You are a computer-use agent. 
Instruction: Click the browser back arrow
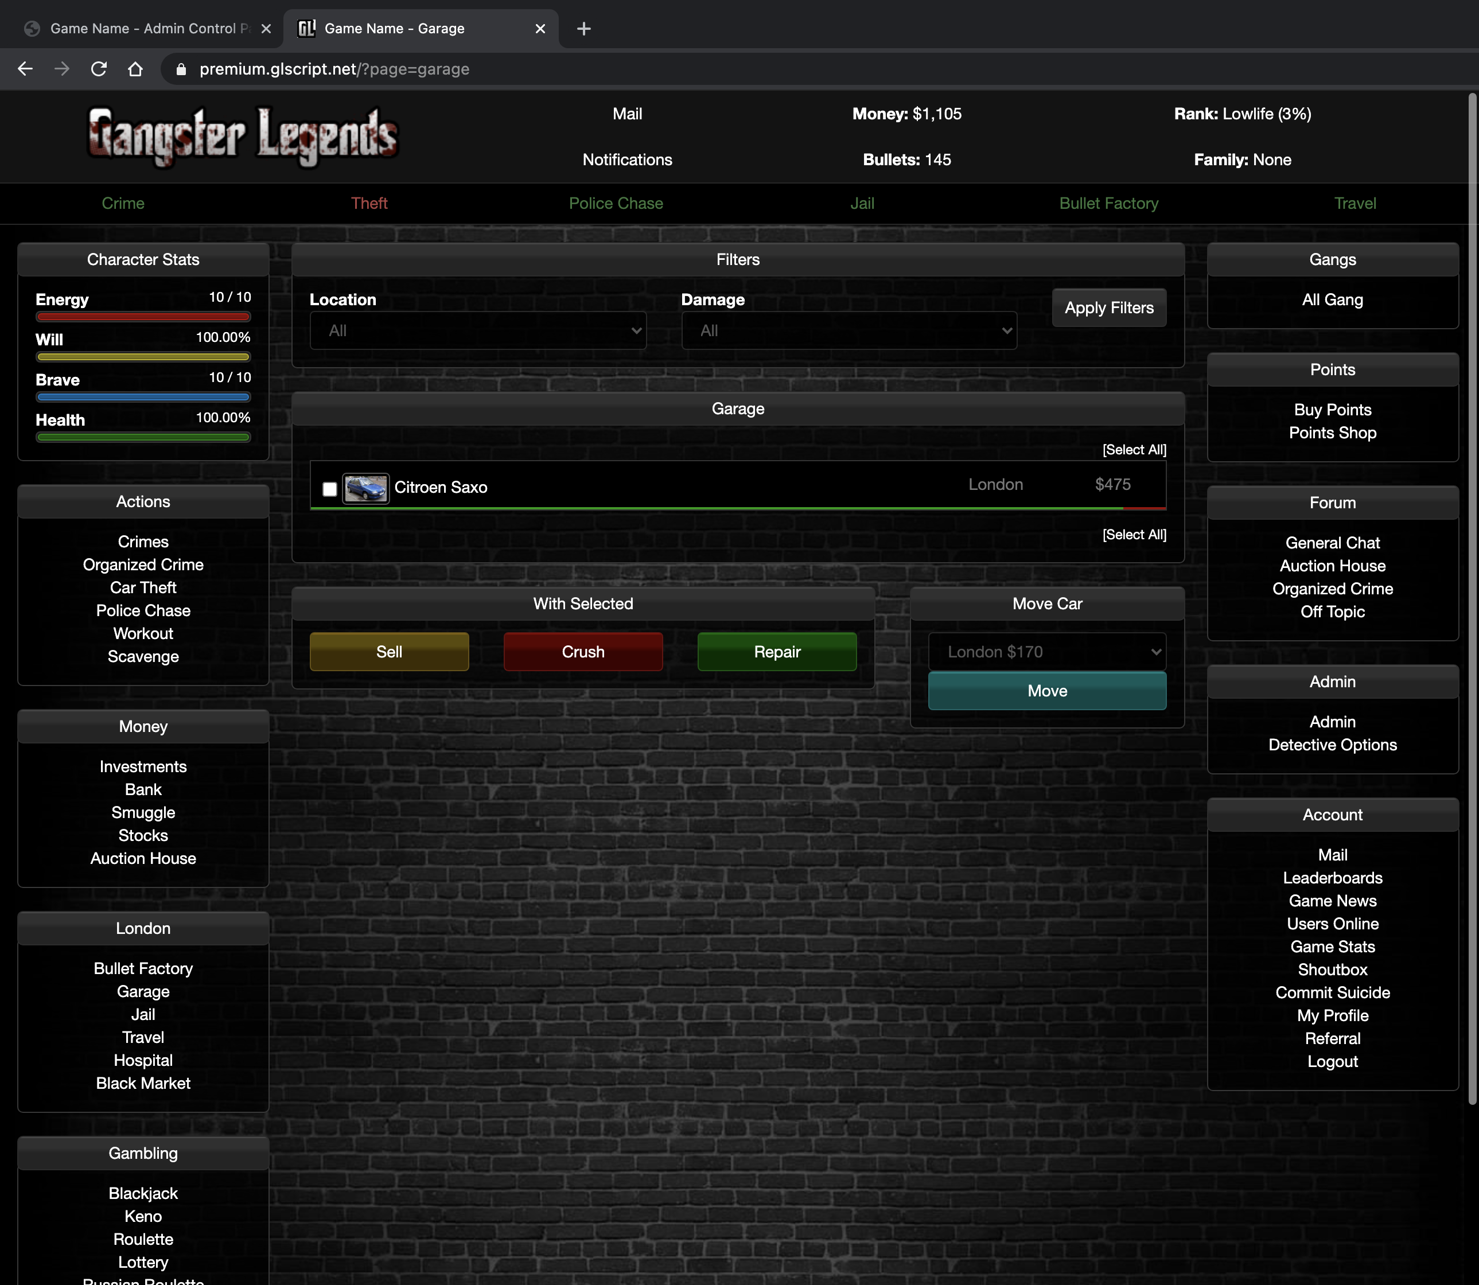(25, 69)
